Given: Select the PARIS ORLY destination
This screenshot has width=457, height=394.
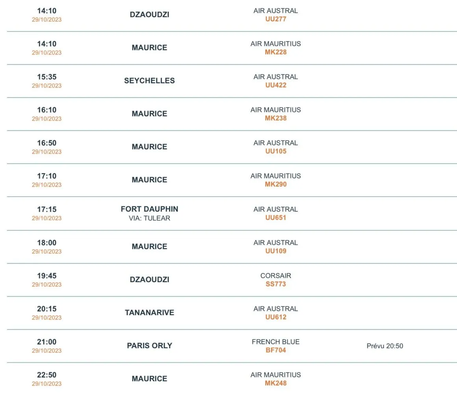Looking at the screenshot, I should tap(149, 346).
